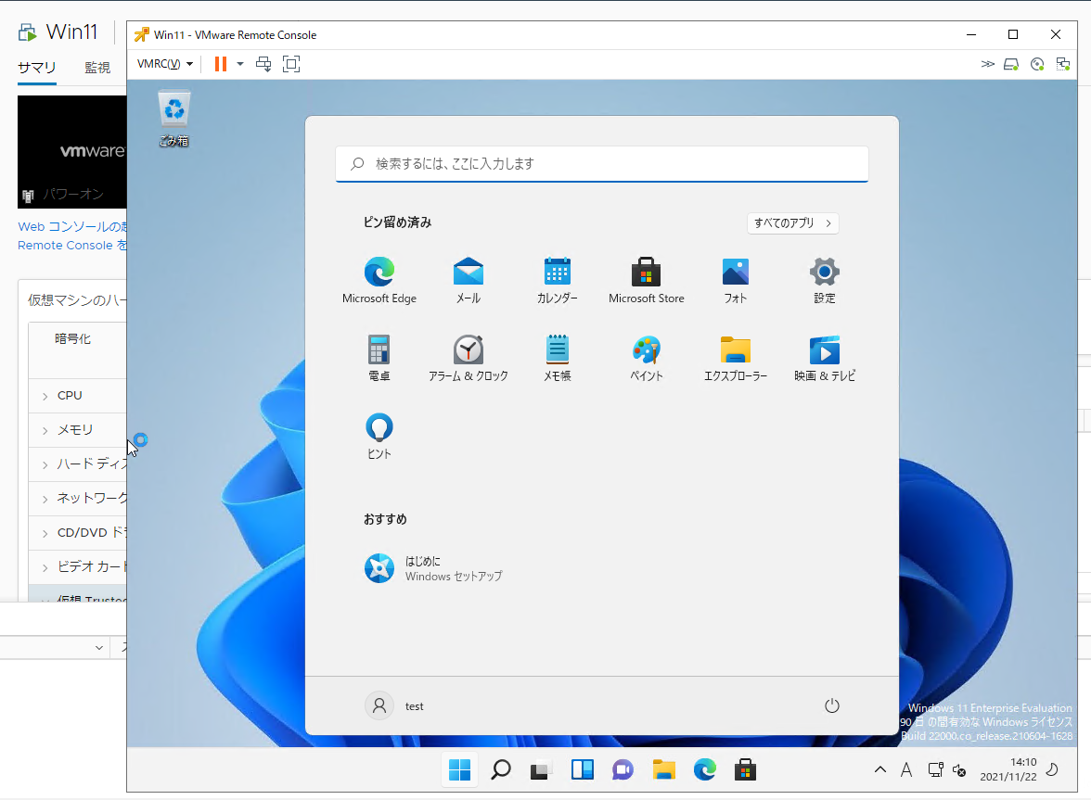Show hidden tray icons chevron

coord(880,769)
